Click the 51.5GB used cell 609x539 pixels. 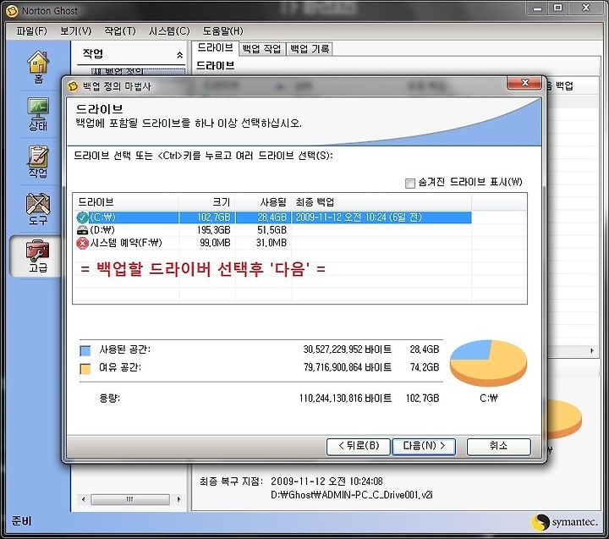point(272,230)
